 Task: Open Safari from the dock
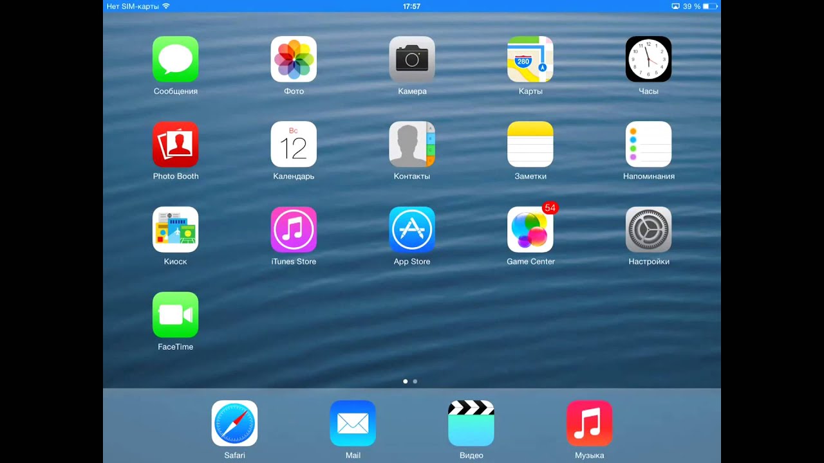coord(234,423)
